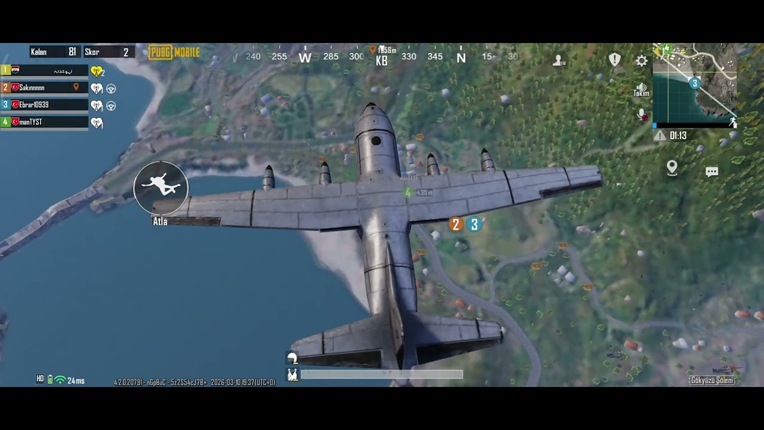
Task: Tap the steering wheel icon beside Ebrar10939
Action: (x=111, y=106)
